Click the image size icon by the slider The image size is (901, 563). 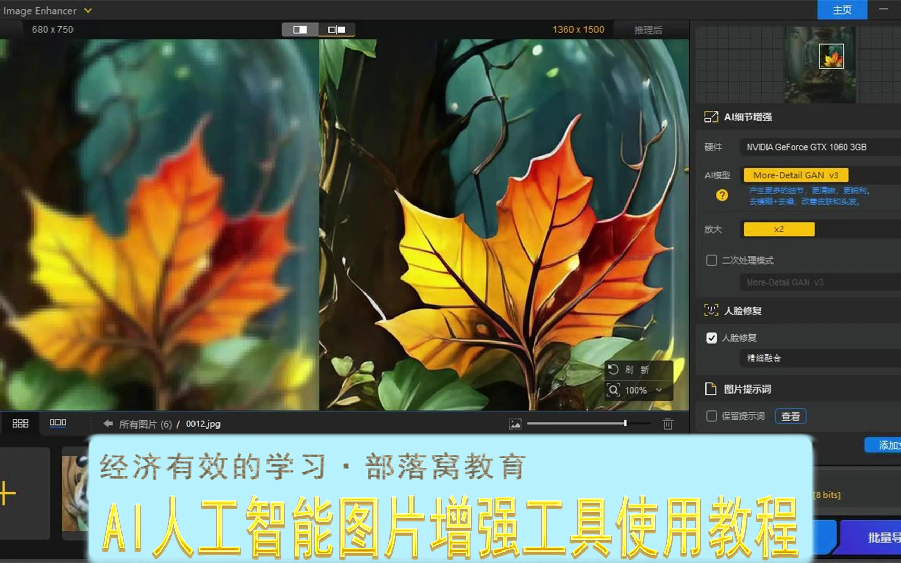pyautogui.click(x=515, y=424)
